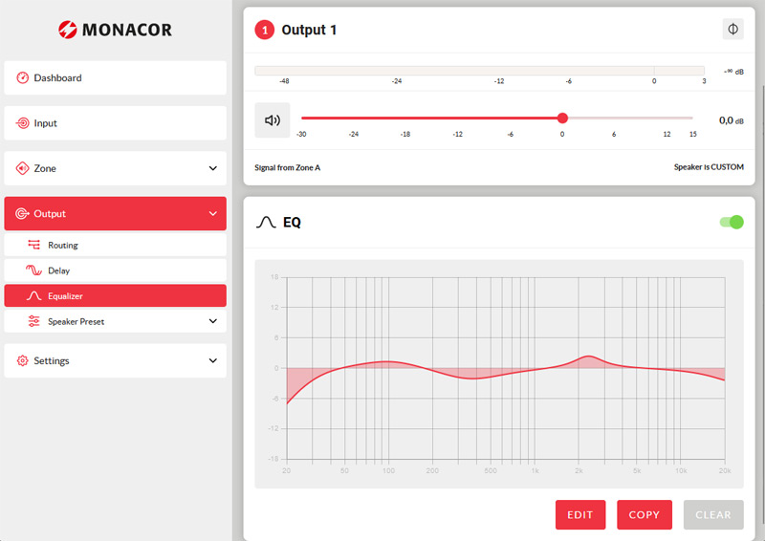765x541 pixels.
Task: Click the Dashboard gauge icon
Action: [x=23, y=78]
